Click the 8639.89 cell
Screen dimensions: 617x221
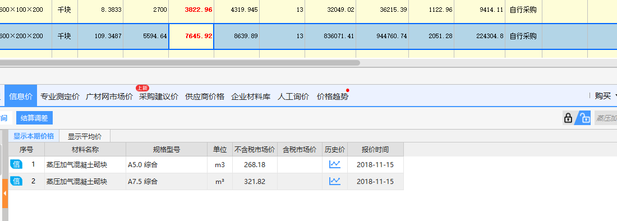[237, 36]
